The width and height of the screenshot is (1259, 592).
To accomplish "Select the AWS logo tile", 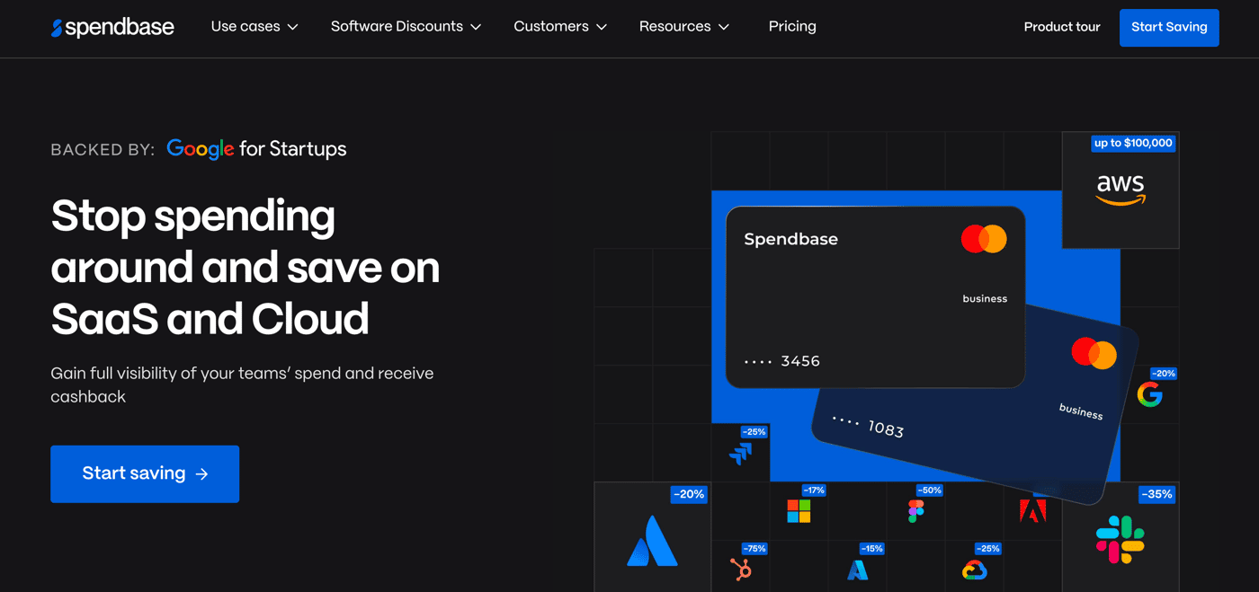I will click(1121, 190).
